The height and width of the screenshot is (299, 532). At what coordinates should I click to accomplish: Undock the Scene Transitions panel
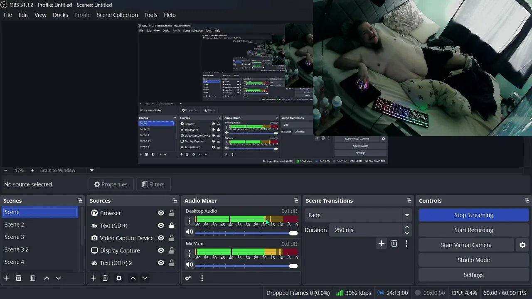pos(409,201)
